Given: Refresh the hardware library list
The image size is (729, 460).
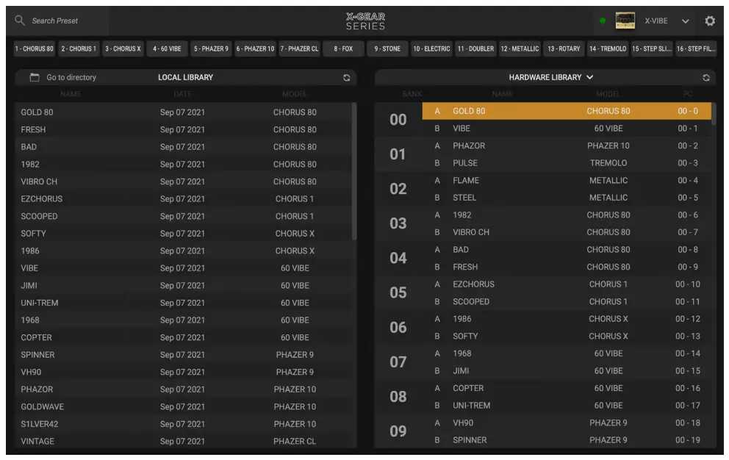Looking at the screenshot, I should click(706, 78).
